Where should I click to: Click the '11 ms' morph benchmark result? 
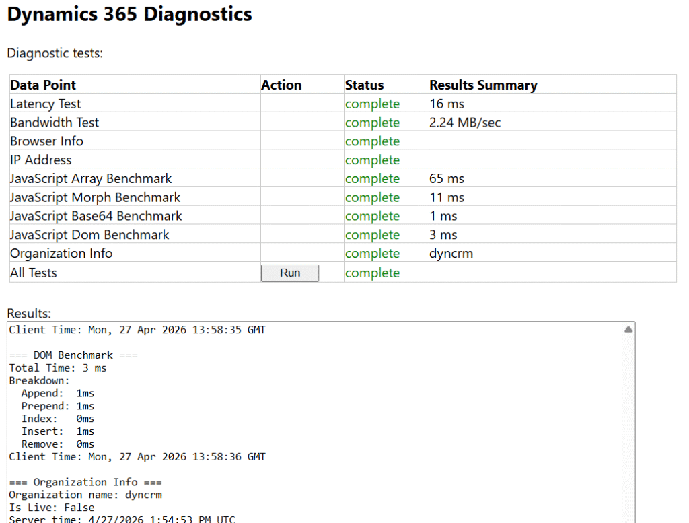[x=447, y=197]
